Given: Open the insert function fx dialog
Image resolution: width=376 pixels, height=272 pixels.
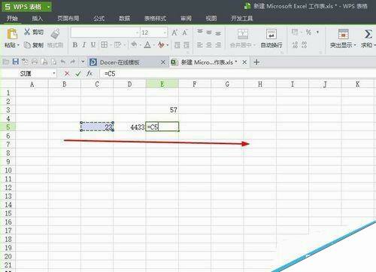Looking at the screenshot, I should [x=89, y=73].
